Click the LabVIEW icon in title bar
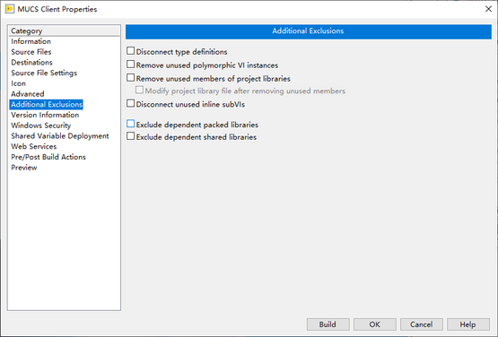This screenshot has width=498, height=337. [x=10, y=9]
